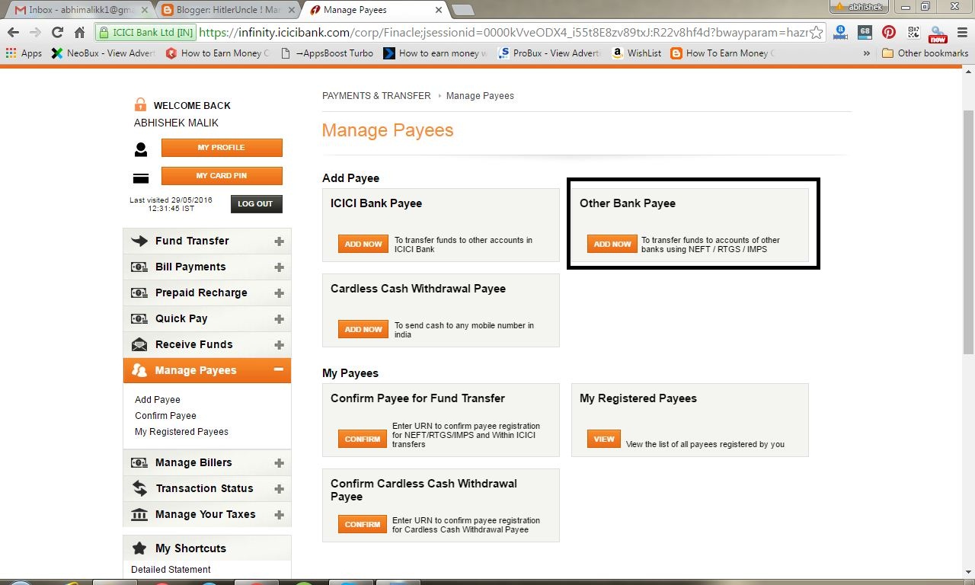Select Manage Billers menu label
The height and width of the screenshot is (585, 975).
193,462
